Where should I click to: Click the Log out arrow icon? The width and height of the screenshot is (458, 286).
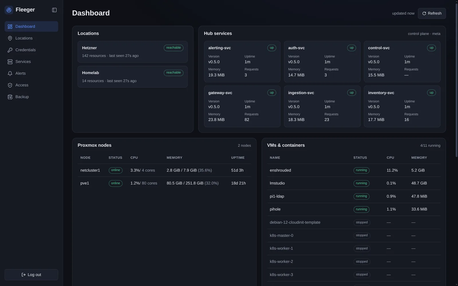(x=23, y=275)
